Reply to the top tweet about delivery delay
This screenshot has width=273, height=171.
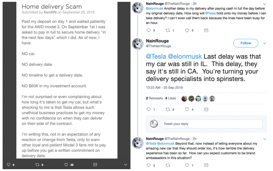click(x=149, y=30)
